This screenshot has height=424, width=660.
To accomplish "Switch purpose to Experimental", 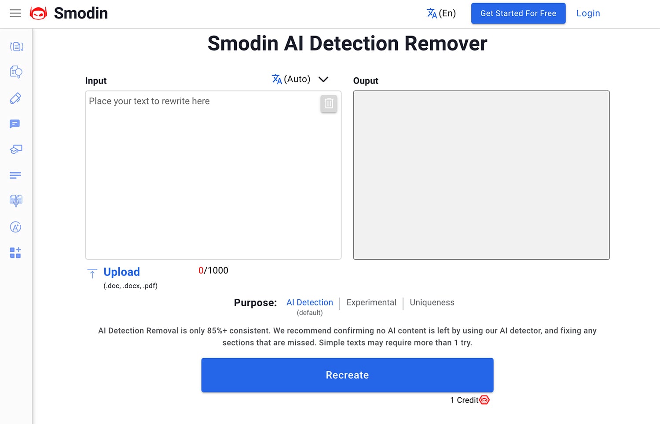I will coord(371,302).
